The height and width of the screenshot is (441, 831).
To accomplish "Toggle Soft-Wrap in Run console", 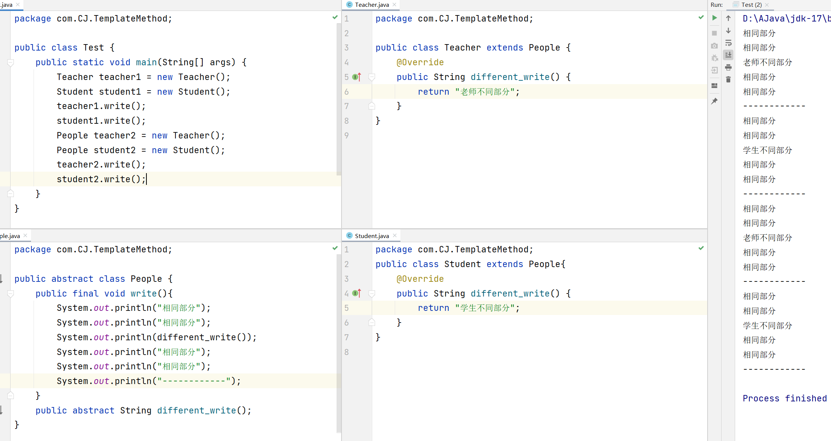I will [728, 43].
